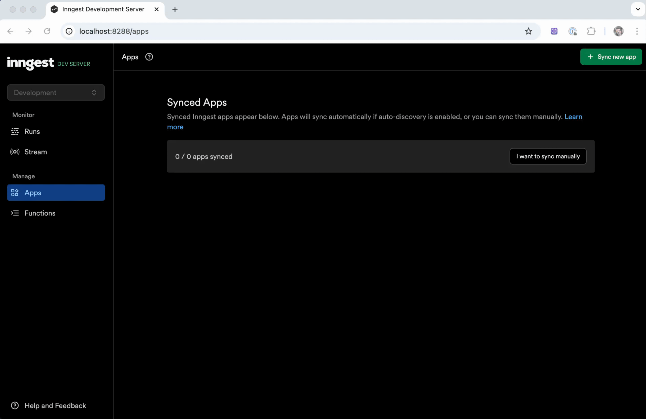Screen dimensions: 646x419
Task: Open the Functions section
Action: [x=40, y=213]
